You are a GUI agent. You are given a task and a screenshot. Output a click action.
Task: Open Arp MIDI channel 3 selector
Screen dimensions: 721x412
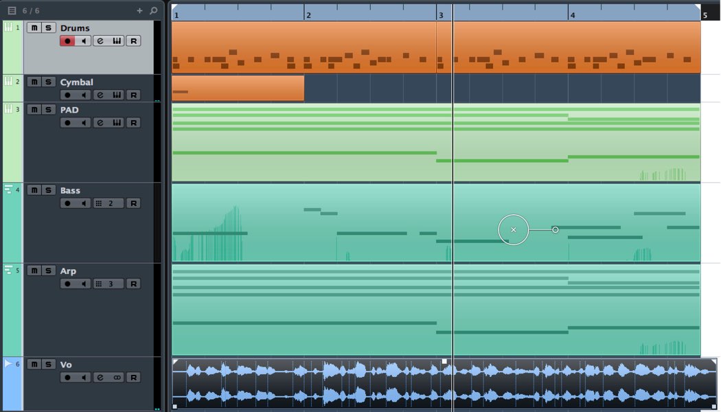coord(108,284)
